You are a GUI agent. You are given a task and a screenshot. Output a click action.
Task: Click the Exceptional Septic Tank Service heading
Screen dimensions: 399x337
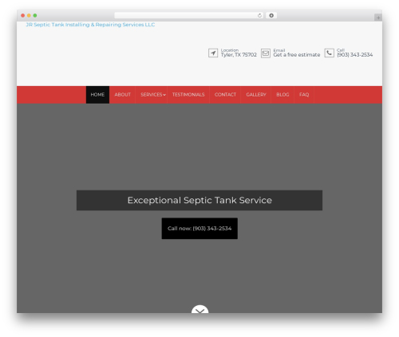(x=199, y=200)
